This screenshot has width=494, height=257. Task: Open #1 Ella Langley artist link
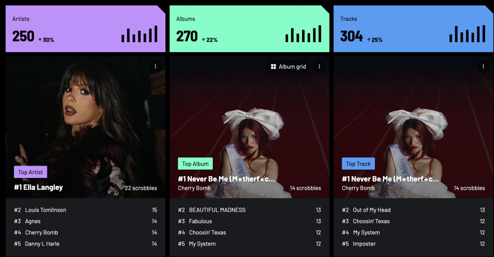pyautogui.click(x=38, y=187)
